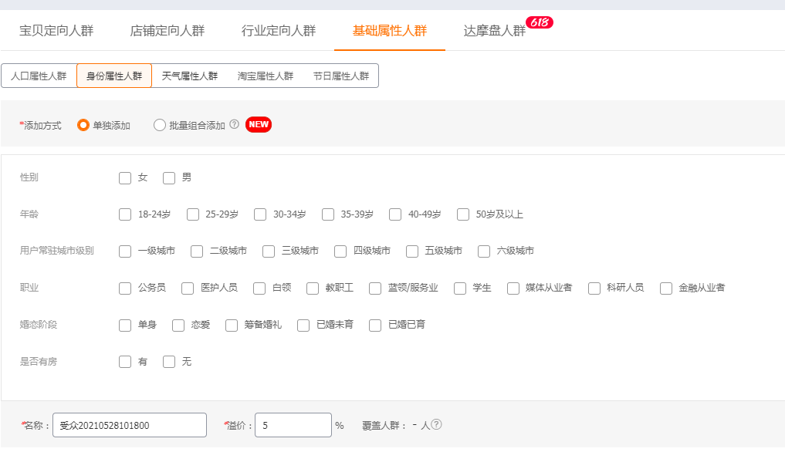Image resolution: width=785 pixels, height=452 pixels.
Task: Select 科研人员 checkbox
Action: [594, 288]
